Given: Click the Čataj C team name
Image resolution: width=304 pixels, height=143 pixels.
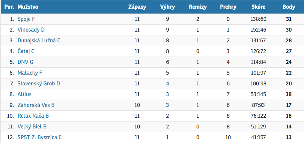Looking at the screenshot, I should (x=26, y=51).
